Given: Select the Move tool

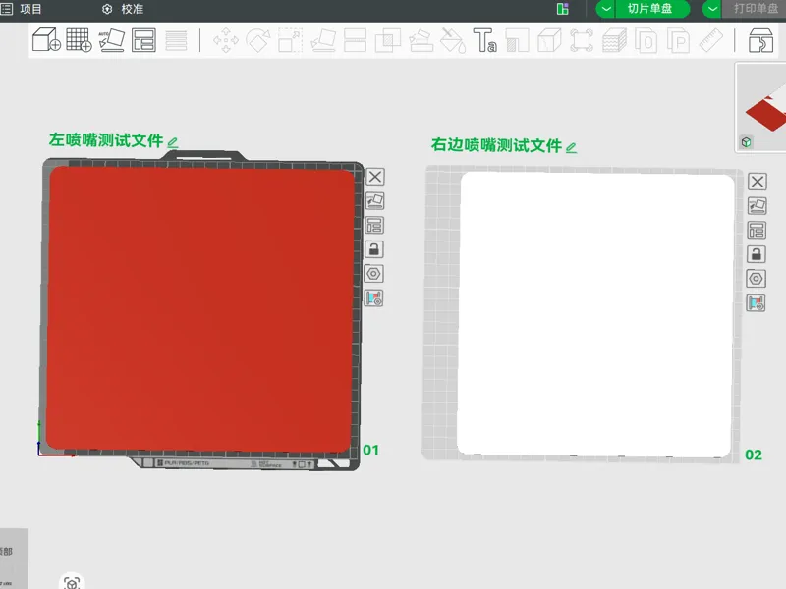Looking at the screenshot, I should point(226,40).
